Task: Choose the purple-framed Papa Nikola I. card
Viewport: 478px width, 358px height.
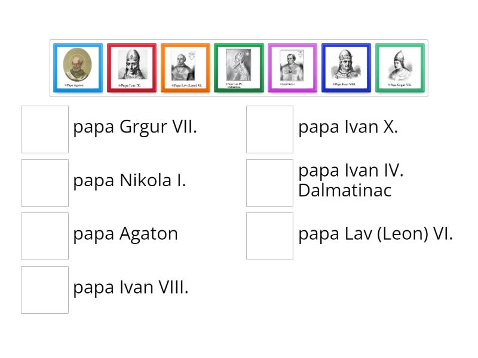Action: pyautogui.click(x=292, y=67)
